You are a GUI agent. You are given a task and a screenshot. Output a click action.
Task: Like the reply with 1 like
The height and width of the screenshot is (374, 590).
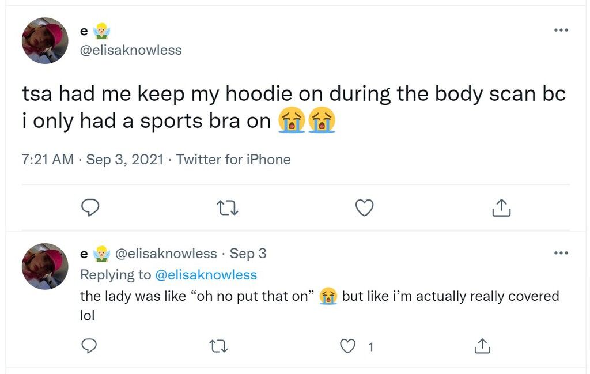[x=347, y=346]
